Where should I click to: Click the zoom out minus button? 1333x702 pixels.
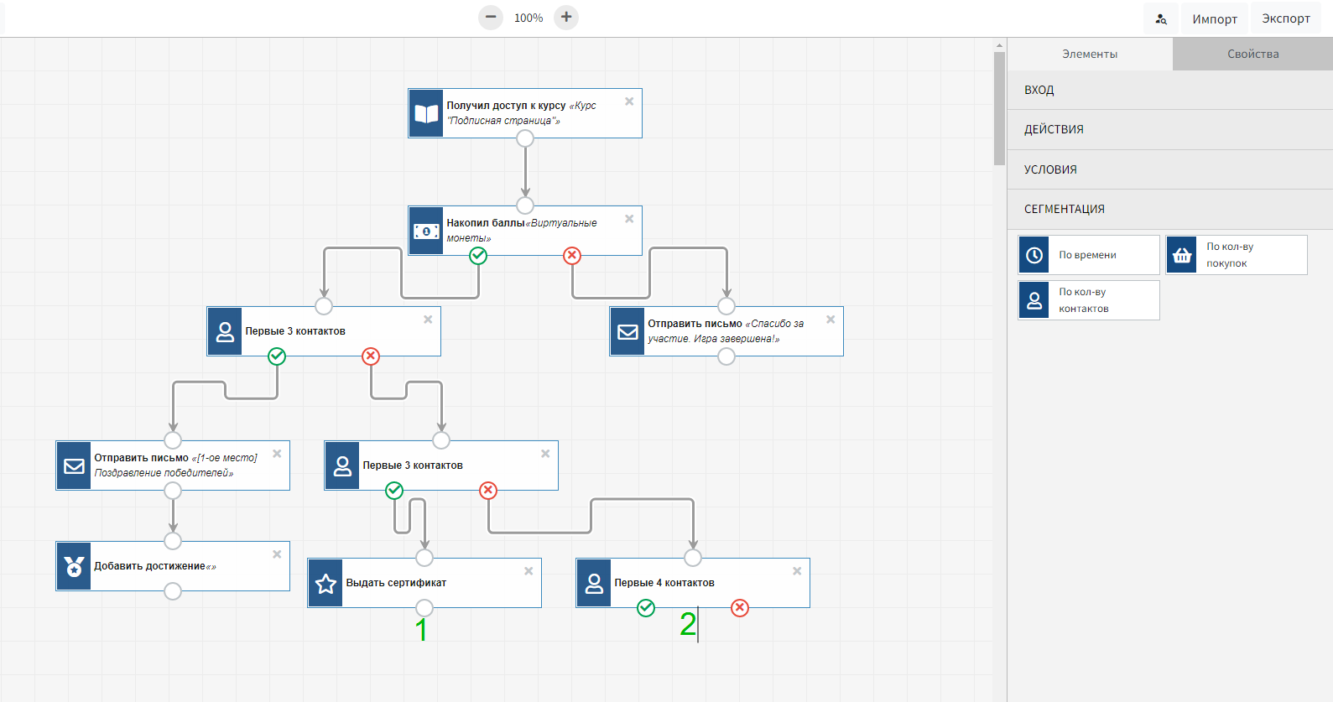point(491,18)
